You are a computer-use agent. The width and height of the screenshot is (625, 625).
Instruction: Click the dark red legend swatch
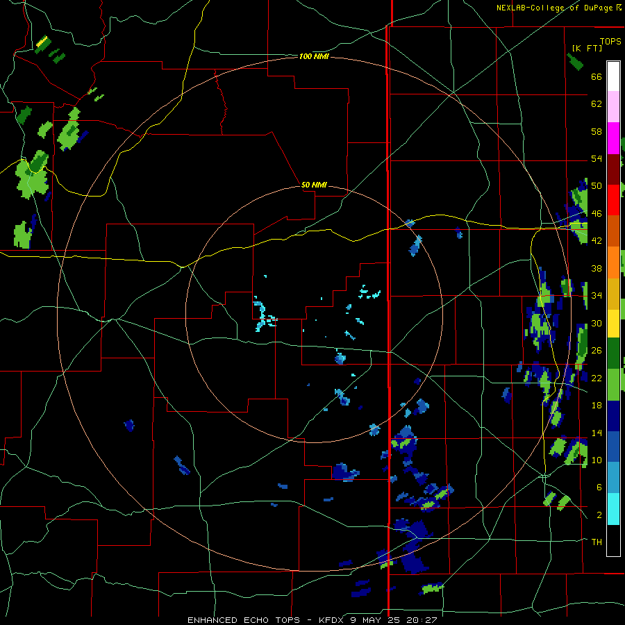tap(613, 169)
